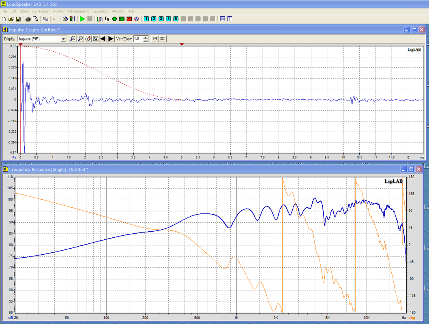429x324 pixels.
Task: Open the red waveform graph icon
Action: [129, 19]
